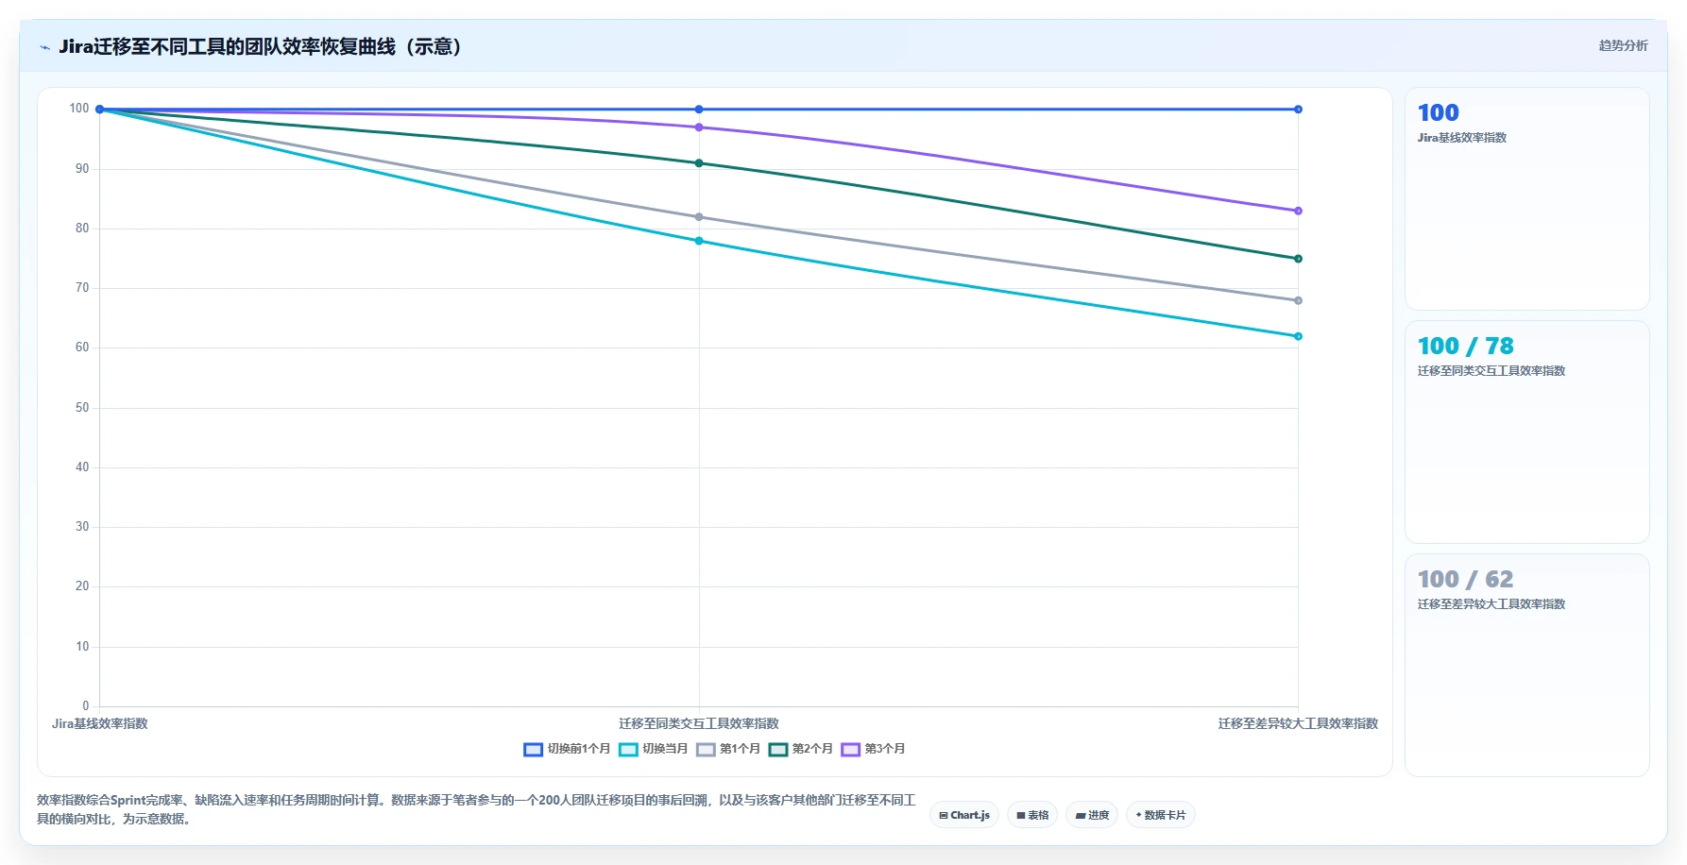Select the purple 第3个月 point at 迁移至同类交互工具

pos(699,127)
